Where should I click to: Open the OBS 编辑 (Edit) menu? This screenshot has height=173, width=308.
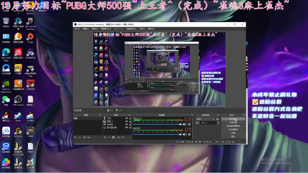tap(85, 29)
